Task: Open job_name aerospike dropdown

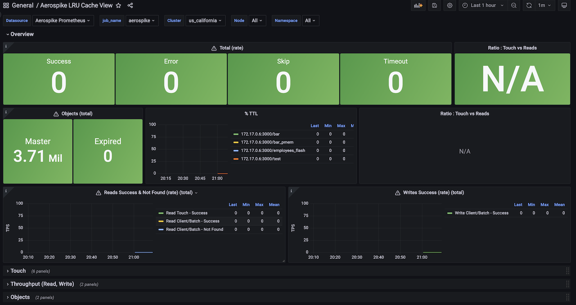Action: 141,21
